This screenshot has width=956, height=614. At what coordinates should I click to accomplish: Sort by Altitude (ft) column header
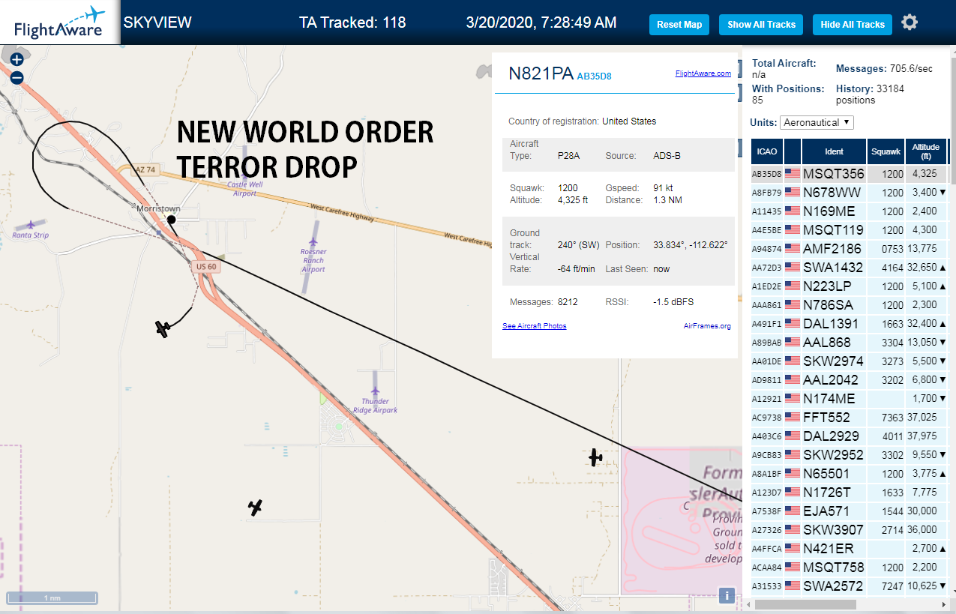pos(926,151)
